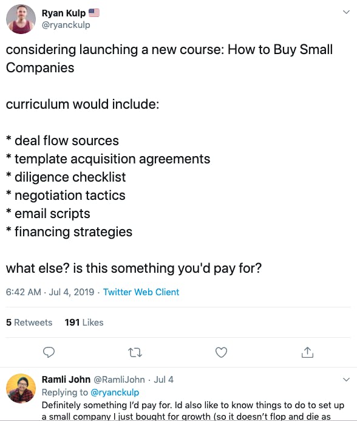Open the Ryan Kulp display name
This screenshot has width=357, height=421.
pos(64,13)
